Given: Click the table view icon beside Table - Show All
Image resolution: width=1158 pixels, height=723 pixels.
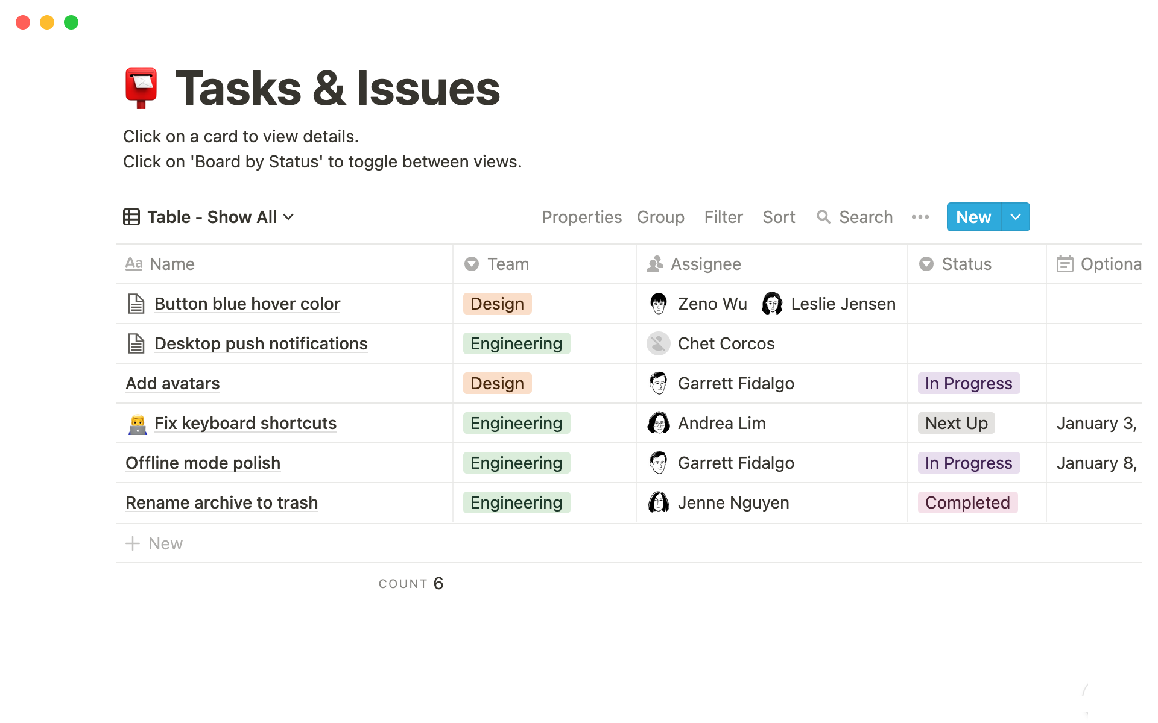Looking at the screenshot, I should click(x=131, y=217).
